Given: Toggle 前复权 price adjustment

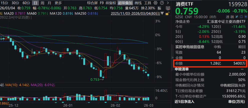Looking at the screenshot, I should pos(111,3).
